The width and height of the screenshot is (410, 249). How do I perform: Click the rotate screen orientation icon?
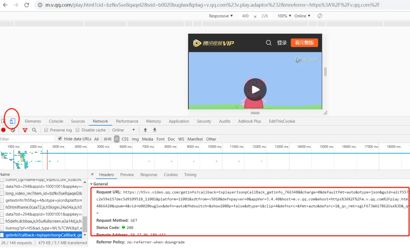(320, 16)
